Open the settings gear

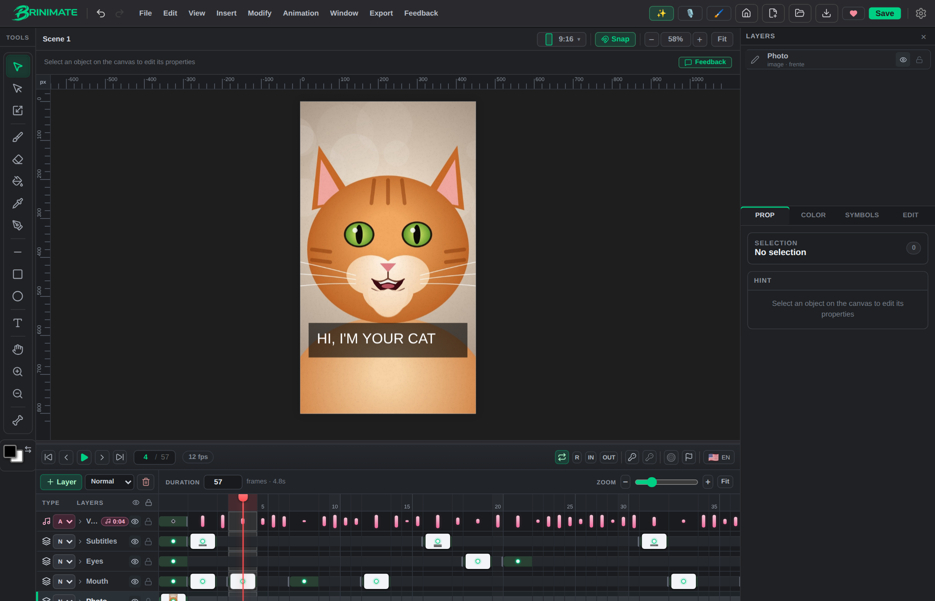pyautogui.click(x=921, y=13)
